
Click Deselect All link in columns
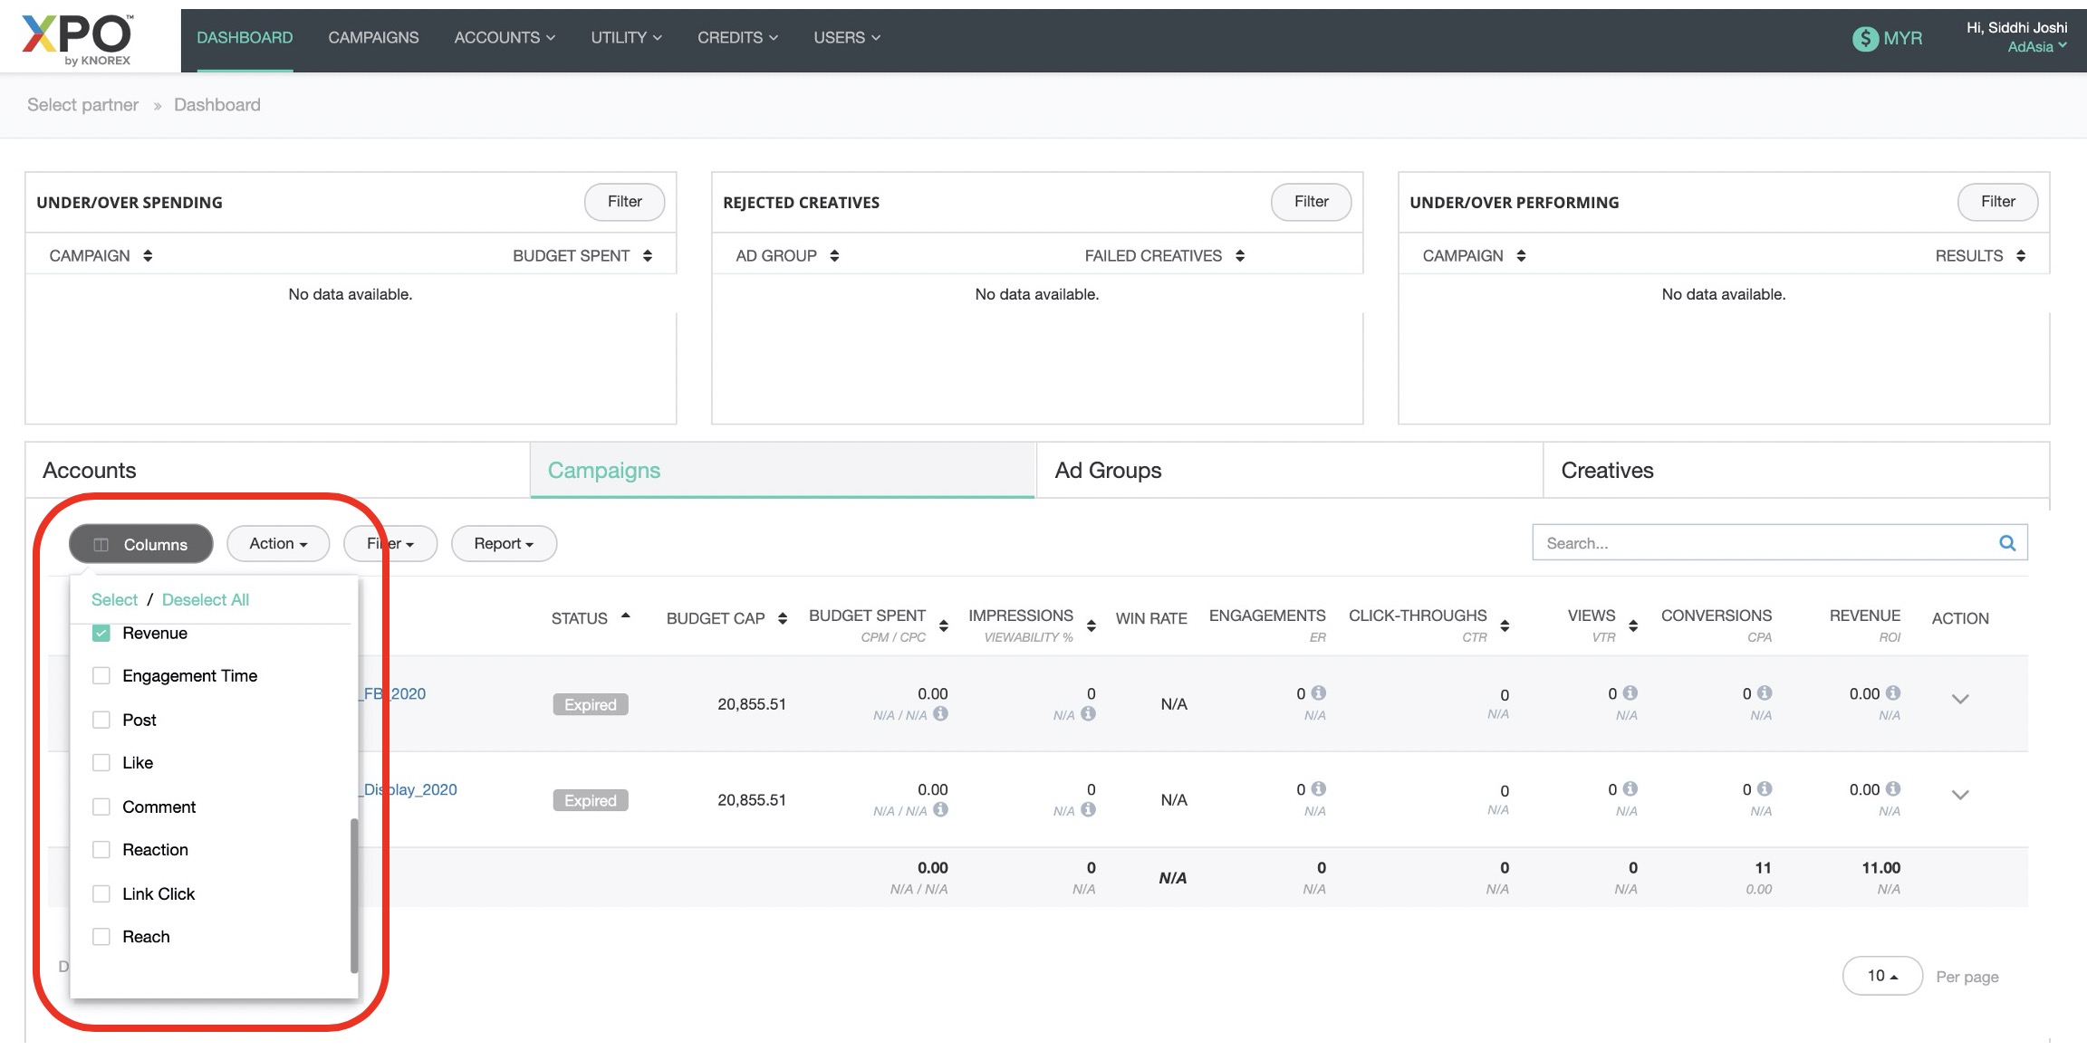[205, 599]
